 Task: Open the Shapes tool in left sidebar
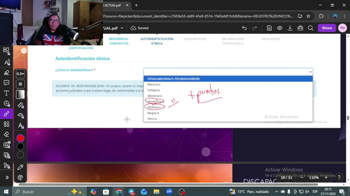[x=6, y=124]
